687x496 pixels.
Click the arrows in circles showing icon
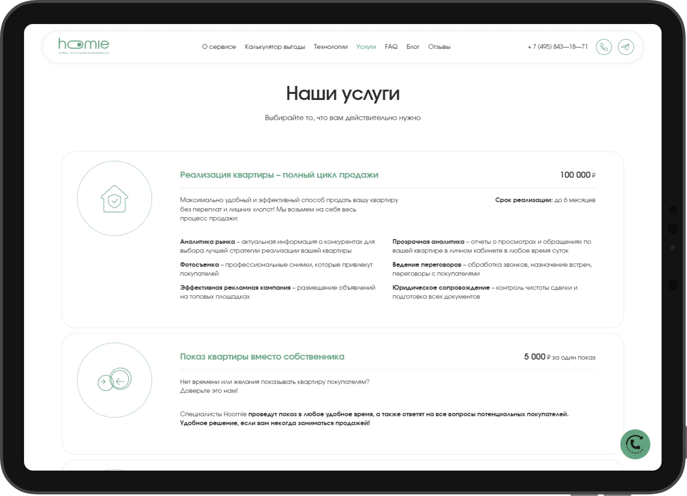pyautogui.click(x=114, y=380)
